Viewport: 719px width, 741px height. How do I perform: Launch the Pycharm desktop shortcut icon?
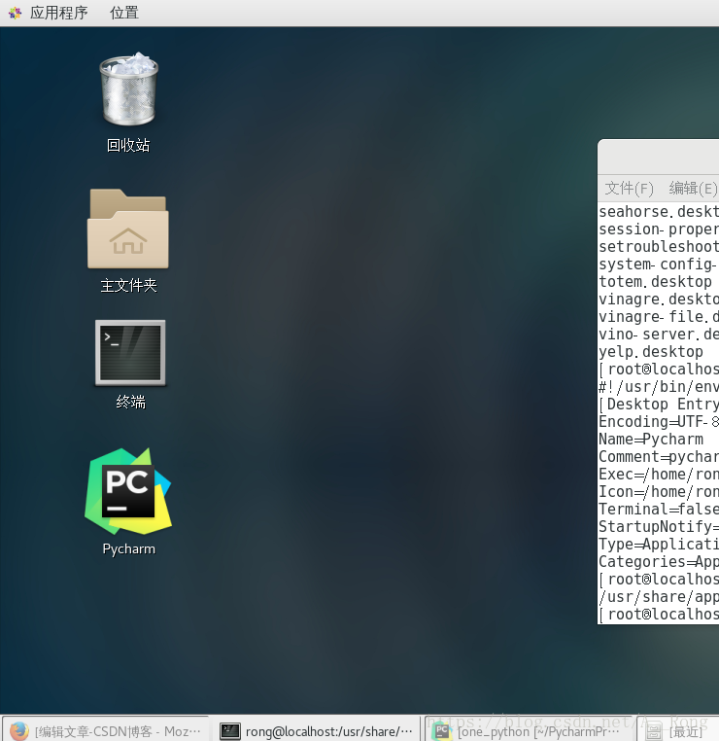pos(128,491)
